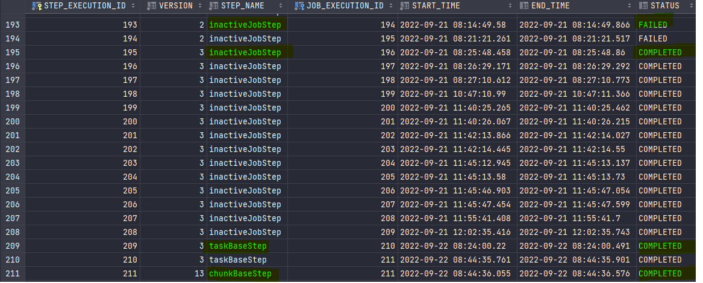Screen dimensions: 703x283
Task: Click start time 2022-09-21 08:25:48.458
Action: click(455, 52)
